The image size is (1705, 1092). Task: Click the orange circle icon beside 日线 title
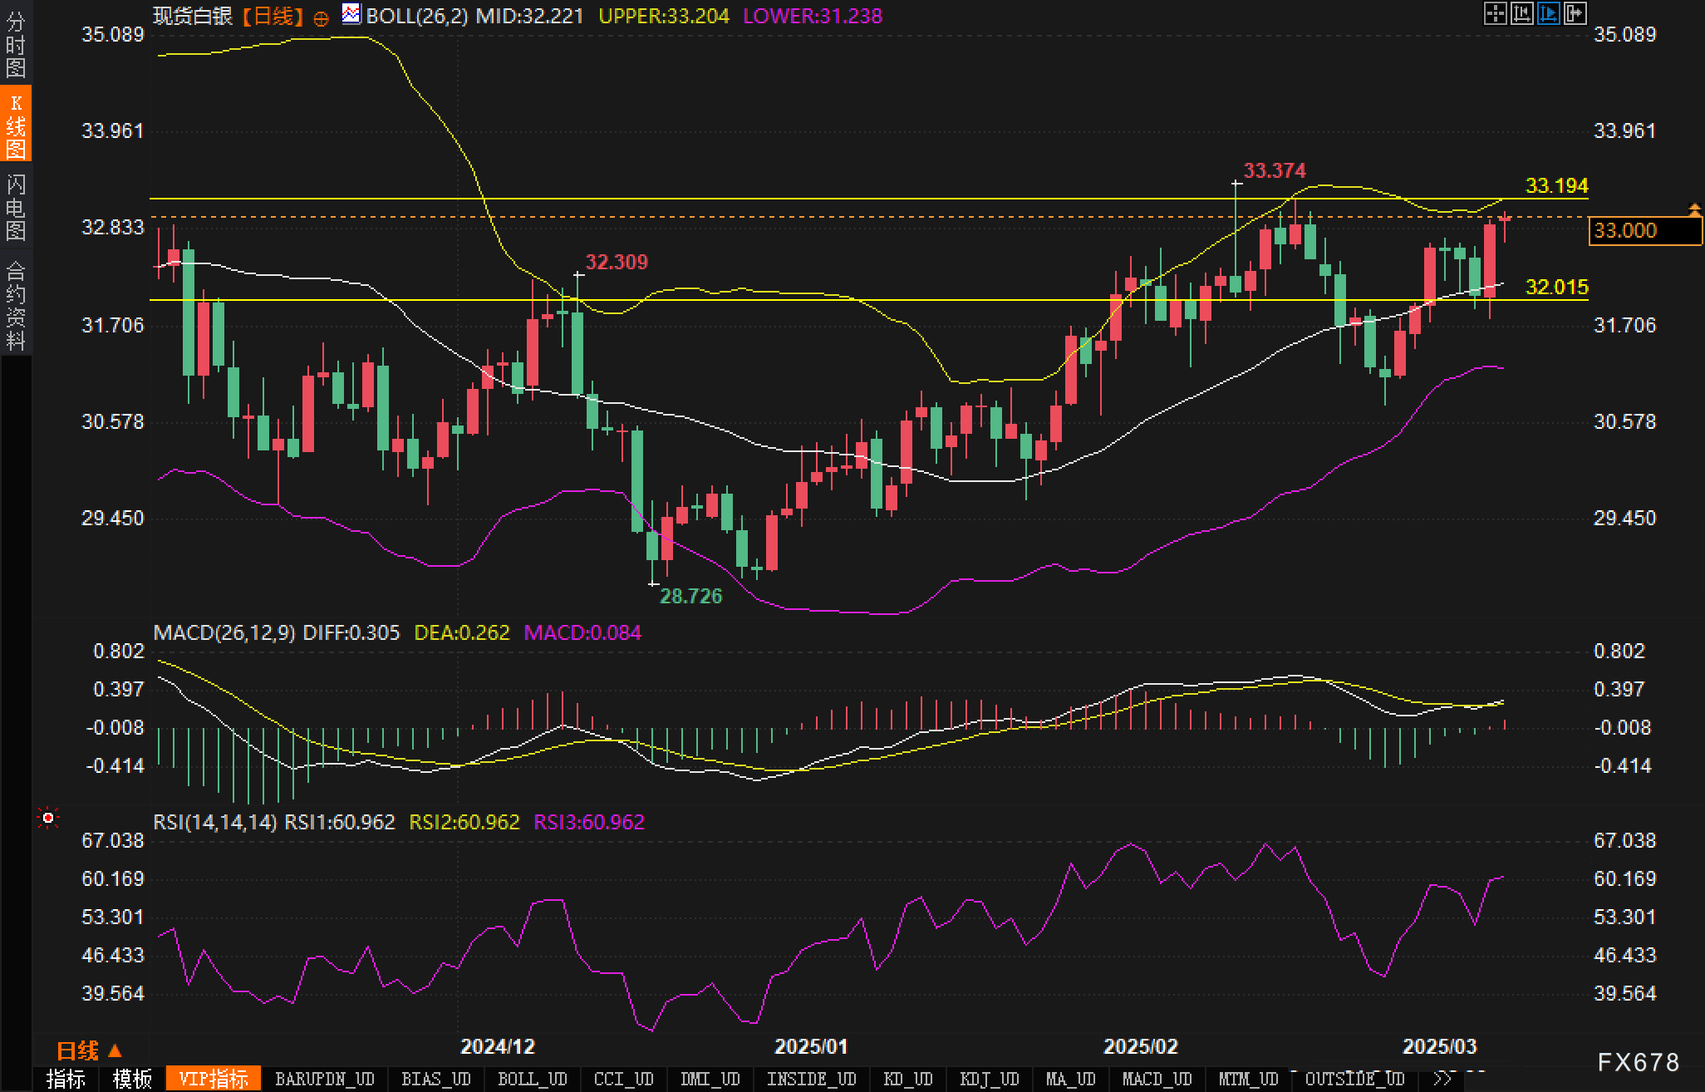[321, 18]
